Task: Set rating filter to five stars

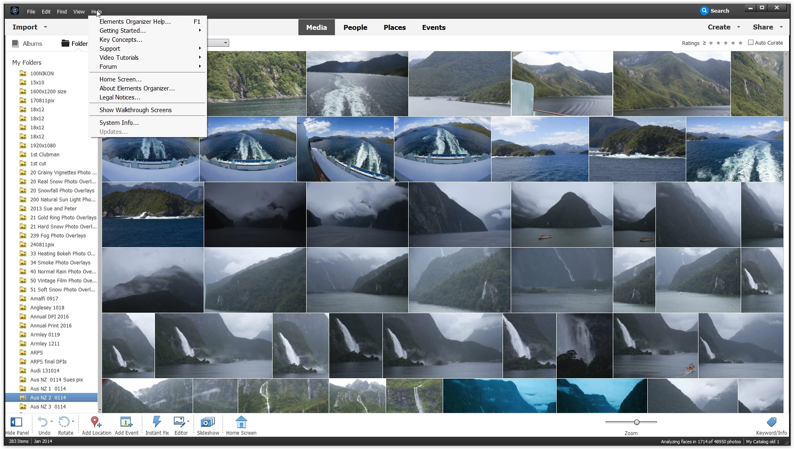Action: pyautogui.click(x=740, y=43)
